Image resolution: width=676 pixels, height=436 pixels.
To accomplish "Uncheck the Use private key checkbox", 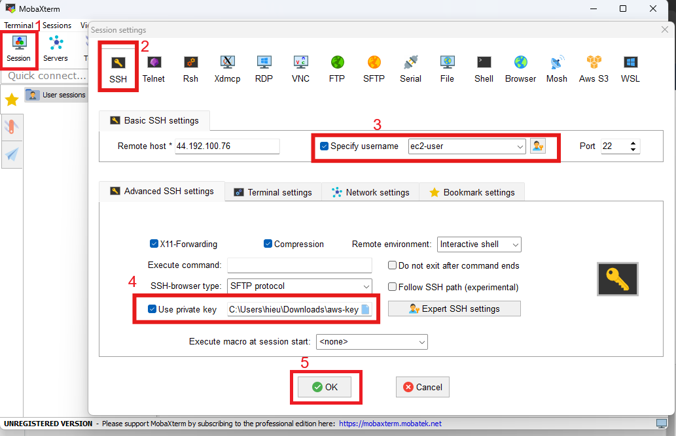I will tap(152, 309).
